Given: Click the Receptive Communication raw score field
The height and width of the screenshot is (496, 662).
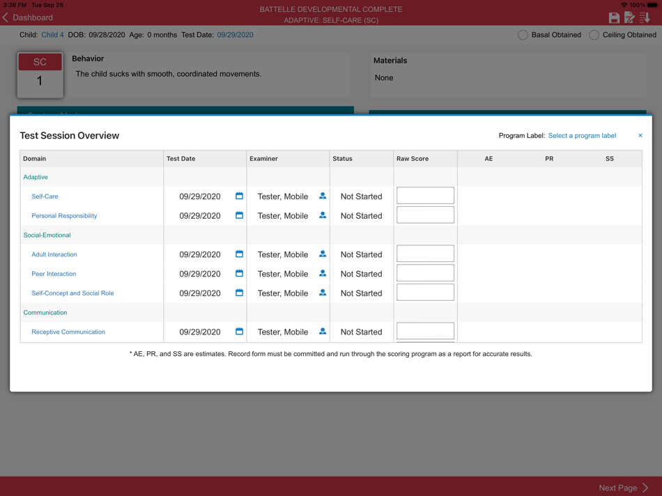Looking at the screenshot, I should pos(425,331).
